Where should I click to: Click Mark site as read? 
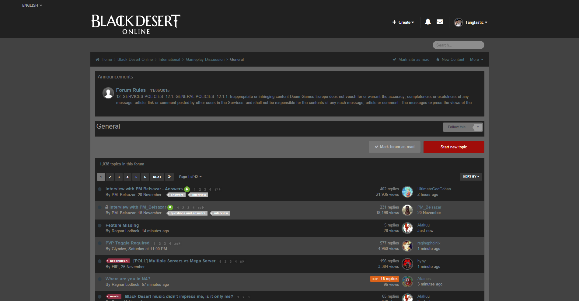pos(411,59)
